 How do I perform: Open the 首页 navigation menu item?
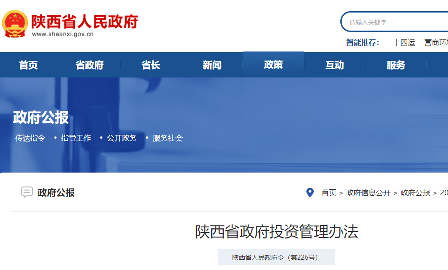tap(28, 65)
